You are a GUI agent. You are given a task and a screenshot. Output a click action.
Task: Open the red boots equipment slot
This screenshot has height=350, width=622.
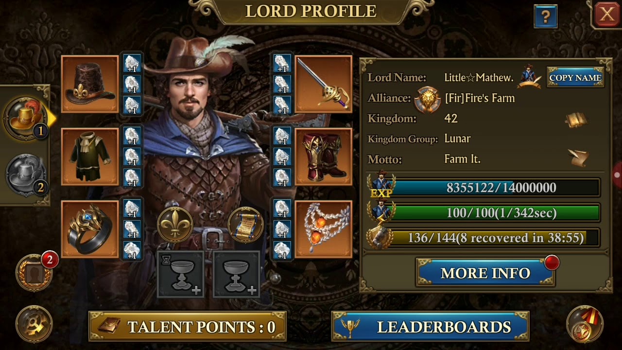(324, 157)
